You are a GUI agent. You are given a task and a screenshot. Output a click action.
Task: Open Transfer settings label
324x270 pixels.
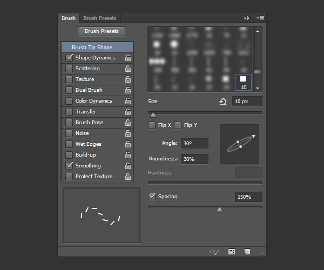click(x=86, y=112)
